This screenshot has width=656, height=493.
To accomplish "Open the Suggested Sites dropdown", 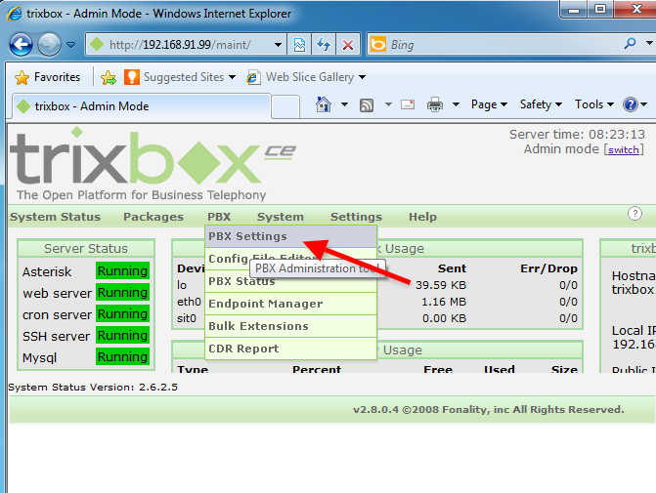I will (x=180, y=77).
